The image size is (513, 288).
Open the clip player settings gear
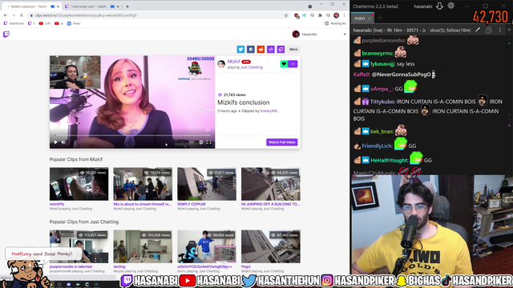click(x=201, y=142)
